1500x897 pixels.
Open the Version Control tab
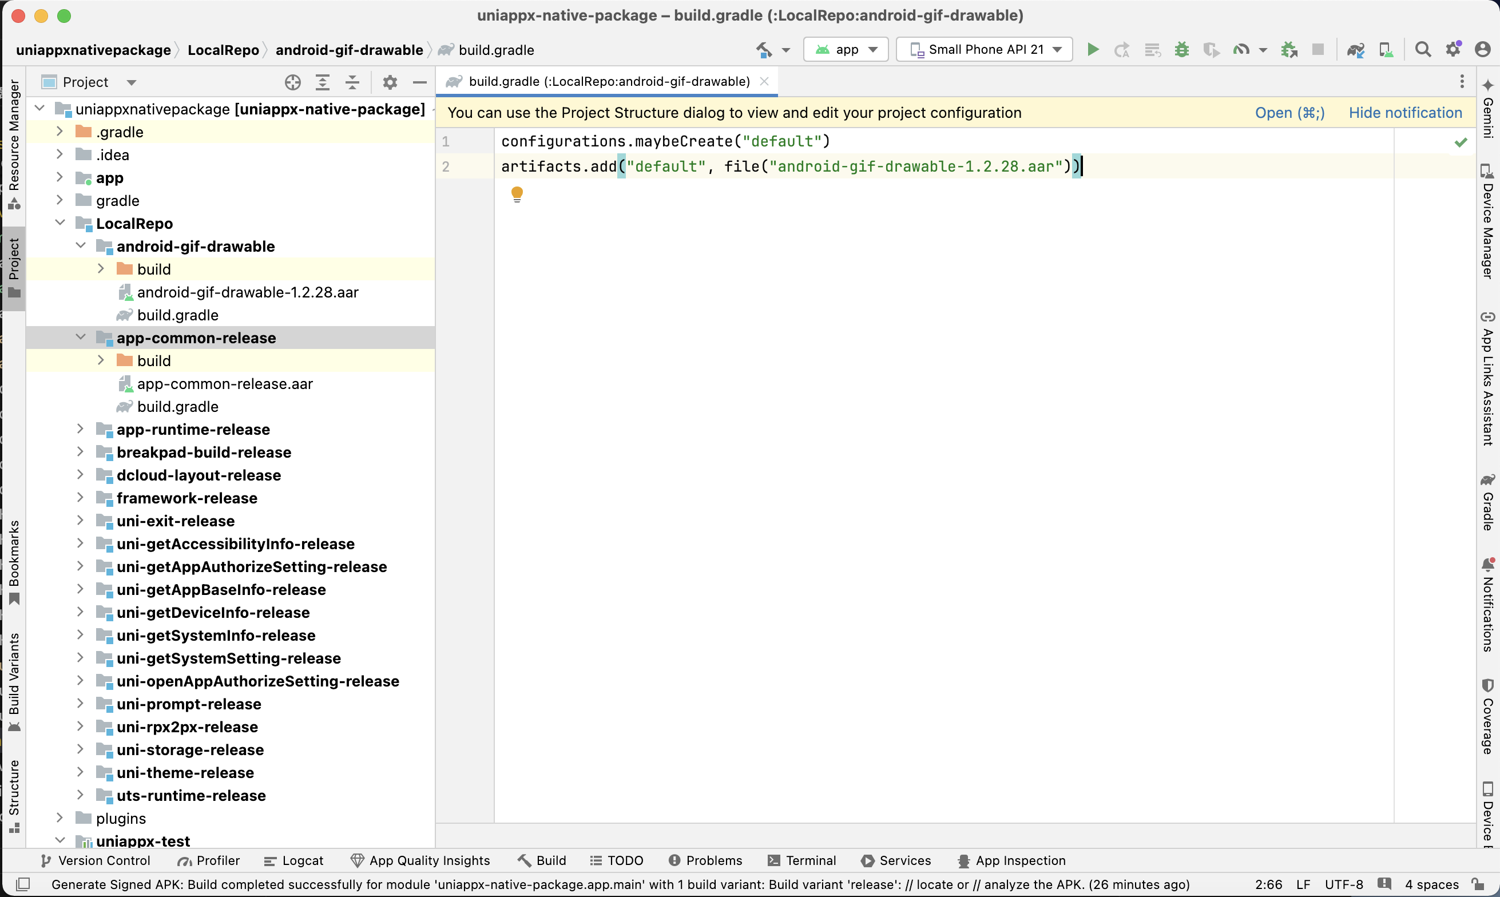pos(95,860)
